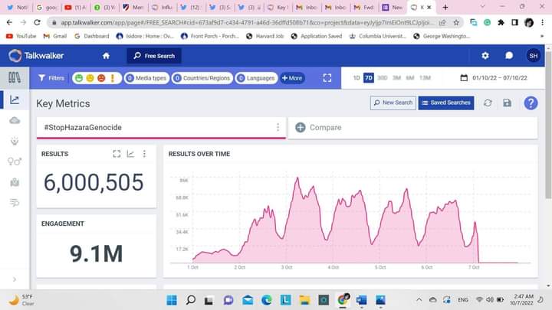This screenshot has height=310, width=552.
Task: Open the library books sidebar icon
Action: pyautogui.click(x=15, y=77)
